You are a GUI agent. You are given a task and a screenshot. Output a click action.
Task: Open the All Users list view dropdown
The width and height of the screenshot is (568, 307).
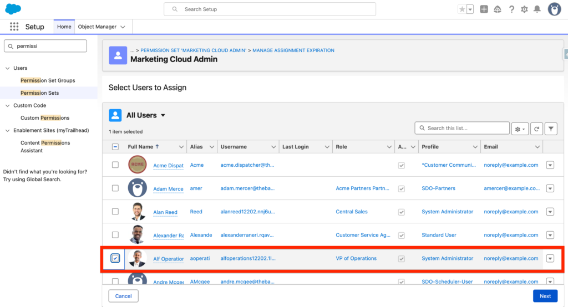click(x=163, y=115)
